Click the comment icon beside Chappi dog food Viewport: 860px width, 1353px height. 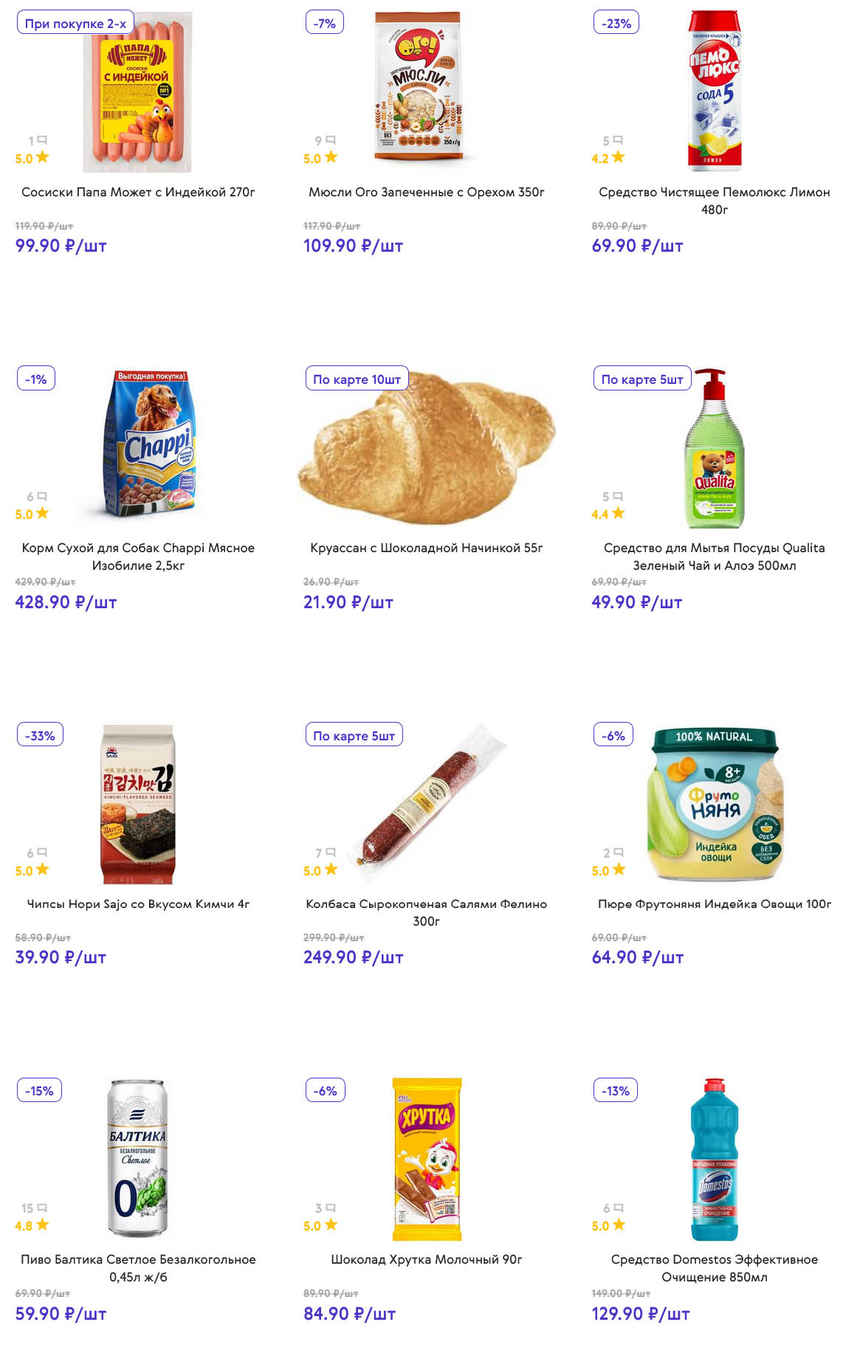pos(42,496)
